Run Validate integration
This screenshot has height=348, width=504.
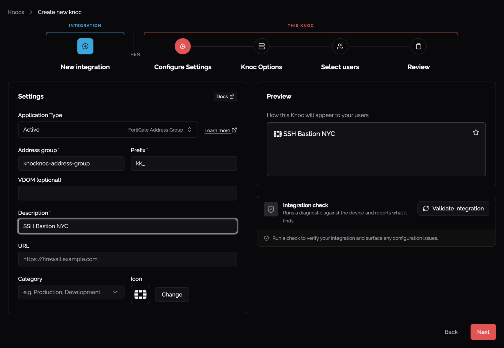[x=453, y=208]
